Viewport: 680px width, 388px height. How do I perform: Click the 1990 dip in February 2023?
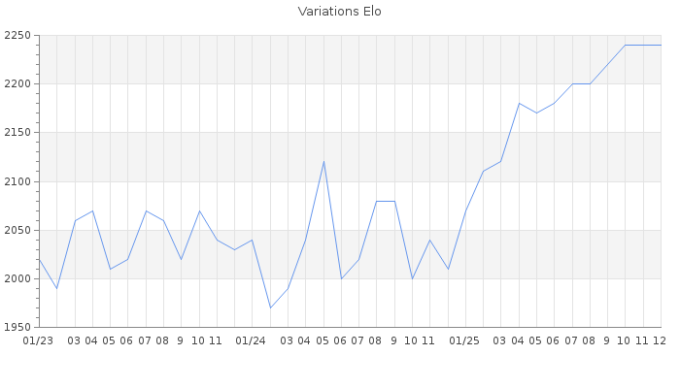pyautogui.click(x=56, y=288)
